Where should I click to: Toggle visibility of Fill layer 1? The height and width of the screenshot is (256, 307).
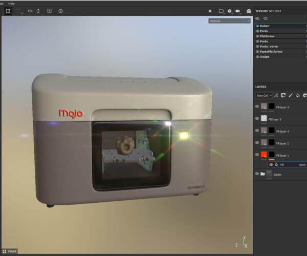pos(257,155)
